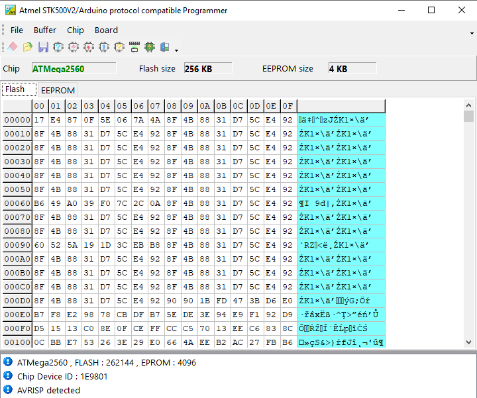Select row address 00100
Image resolution: width=477 pixels, height=398 pixels.
(17, 342)
